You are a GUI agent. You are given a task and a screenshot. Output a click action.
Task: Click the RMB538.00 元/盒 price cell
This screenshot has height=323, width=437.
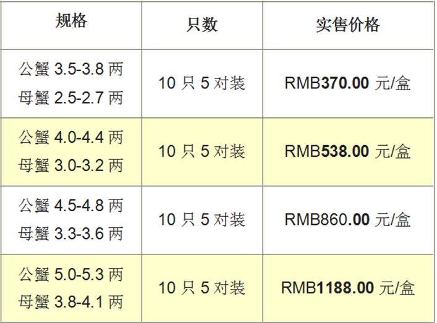(347, 151)
